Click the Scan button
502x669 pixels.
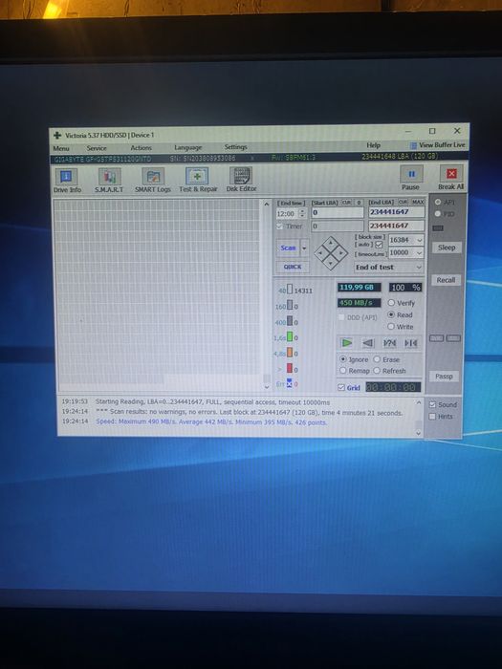coord(288,248)
